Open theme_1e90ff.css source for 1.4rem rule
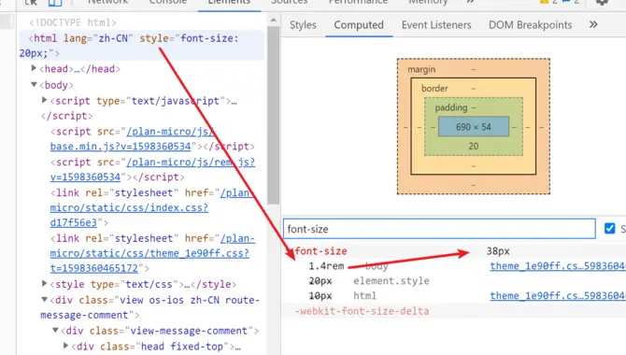The width and height of the screenshot is (626, 355). [x=558, y=266]
